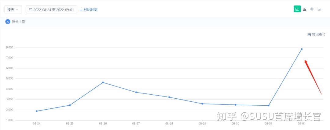Toggle the 赠金主页 series legend
The height and width of the screenshot is (130, 330).
click(x=18, y=22)
